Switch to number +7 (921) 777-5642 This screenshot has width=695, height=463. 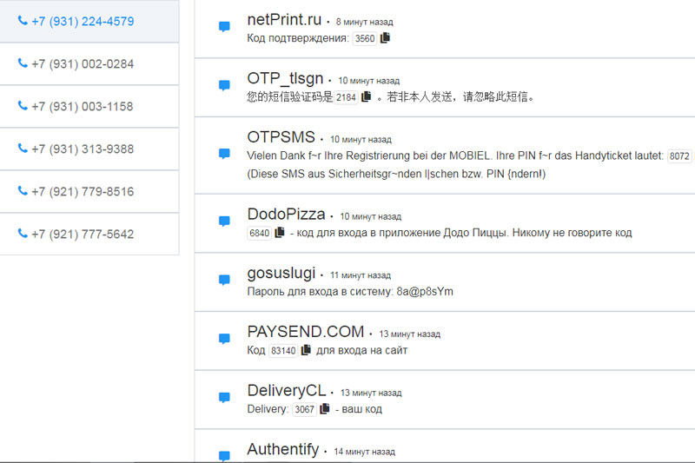point(89,234)
